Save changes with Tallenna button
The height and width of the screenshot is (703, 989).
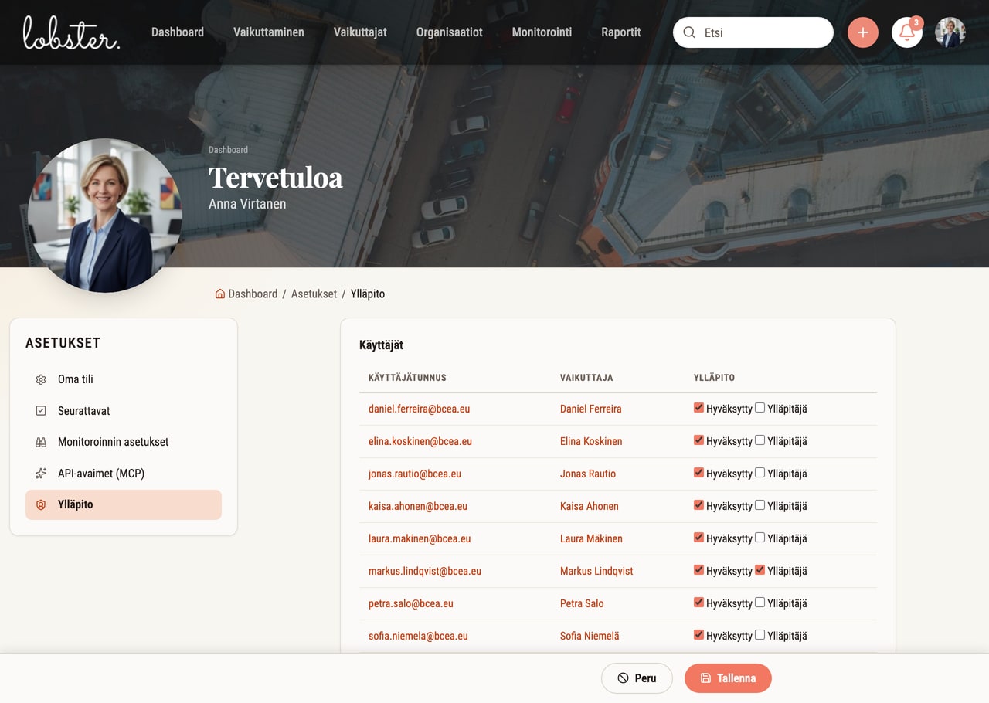pyautogui.click(x=728, y=678)
